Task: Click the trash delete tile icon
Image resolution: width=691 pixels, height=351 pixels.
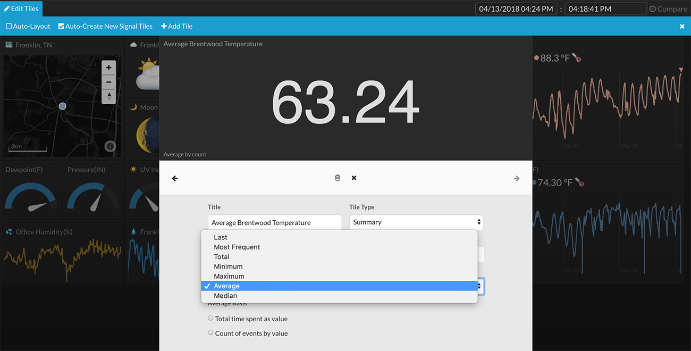Action: 338,178
